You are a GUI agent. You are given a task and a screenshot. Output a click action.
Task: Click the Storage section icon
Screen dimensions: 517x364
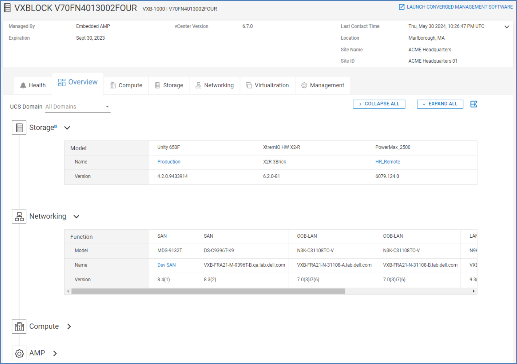coord(19,128)
